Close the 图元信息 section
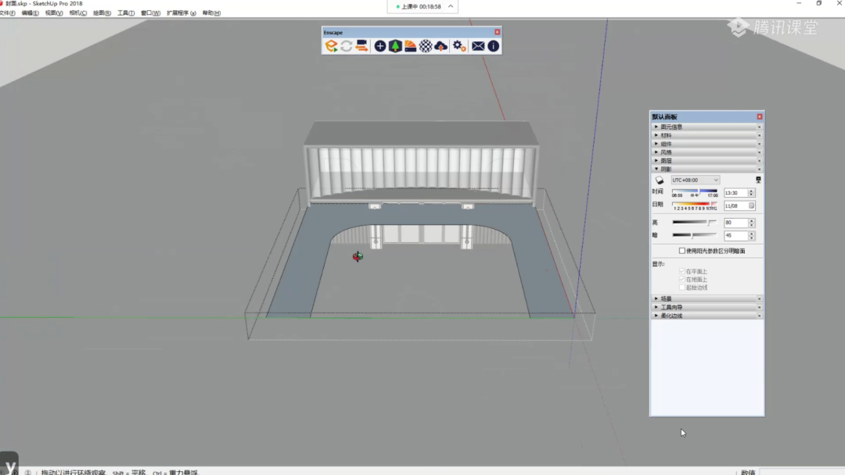845x475 pixels. [759, 127]
